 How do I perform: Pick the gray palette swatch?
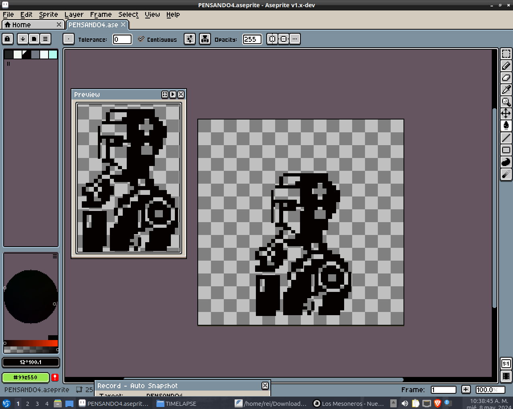[x=35, y=55]
